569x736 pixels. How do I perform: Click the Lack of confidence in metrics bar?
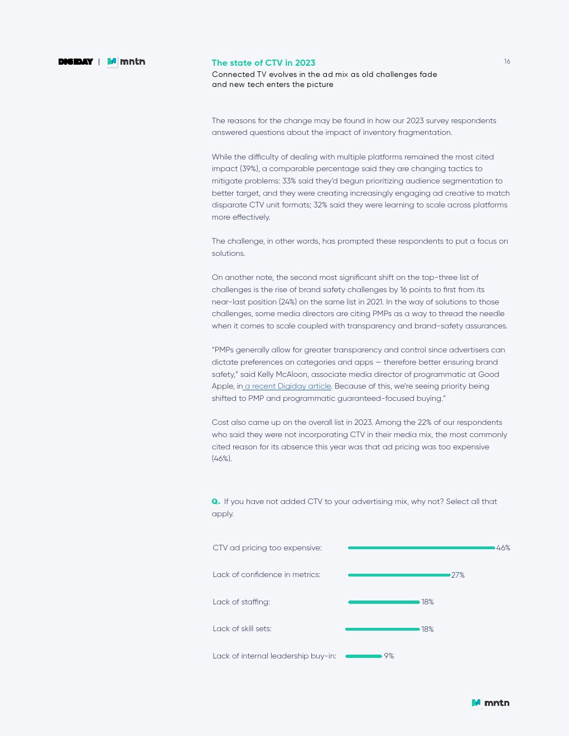(x=399, y=575)
